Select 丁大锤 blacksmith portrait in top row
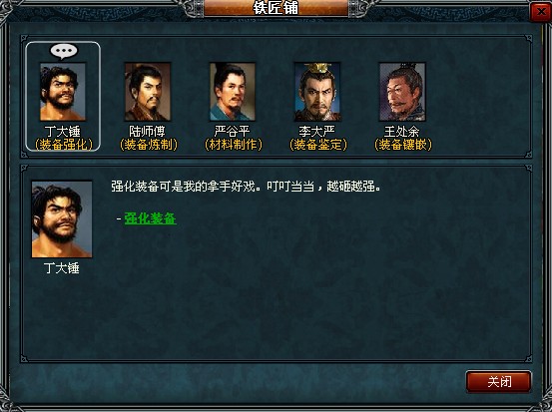 [x=63, y=92]
